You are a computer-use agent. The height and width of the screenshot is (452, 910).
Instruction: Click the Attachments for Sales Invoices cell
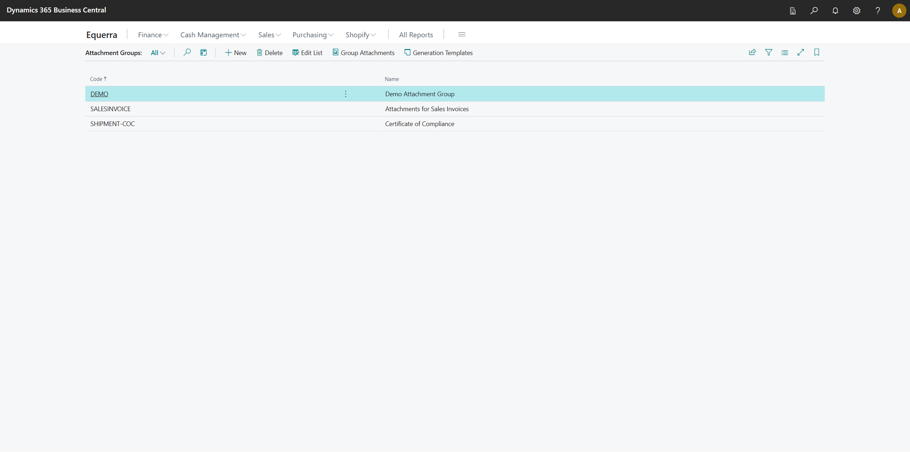pos(427,109)
